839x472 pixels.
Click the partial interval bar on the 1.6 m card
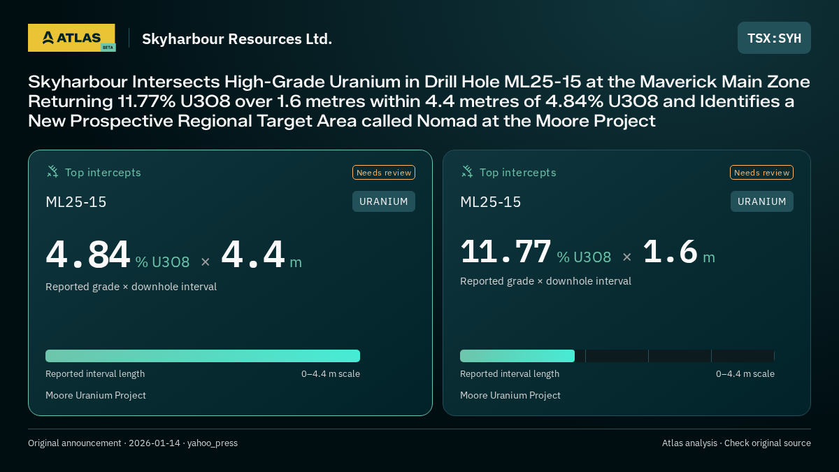(x=517, y=356)
